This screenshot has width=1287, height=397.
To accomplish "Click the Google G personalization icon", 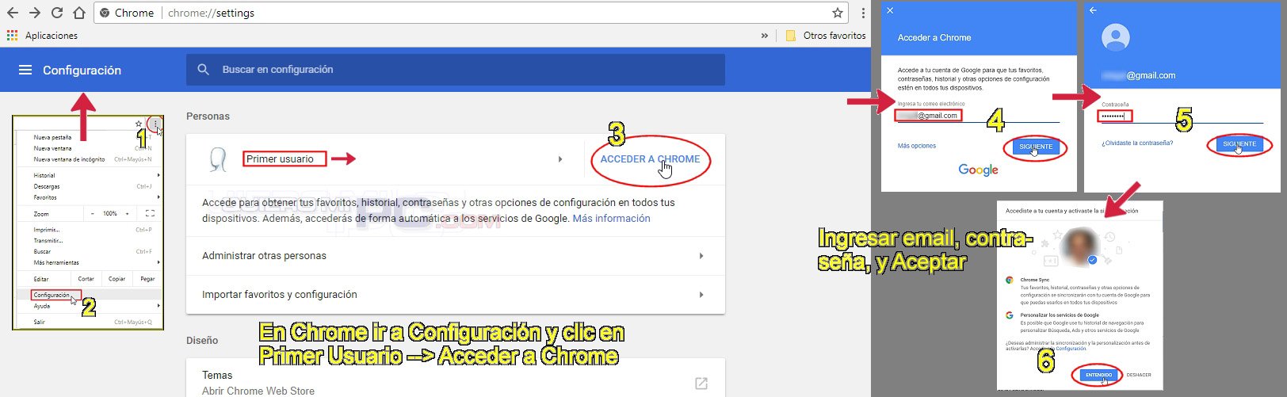I will tap(1010, 315).
